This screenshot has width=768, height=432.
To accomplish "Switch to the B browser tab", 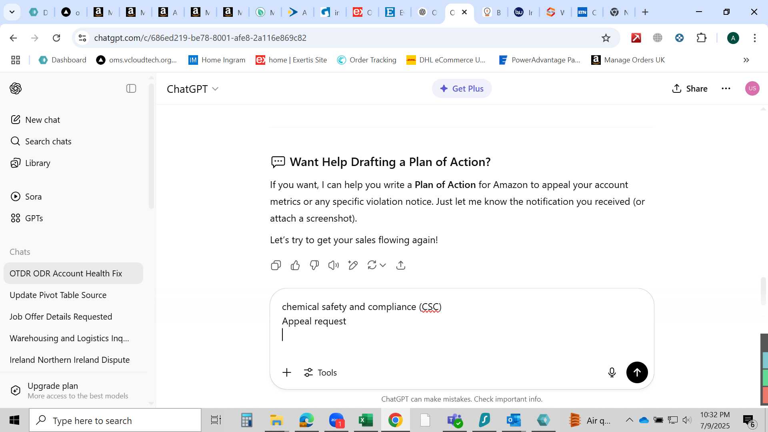I will pyautogui.click(x=492, y=12).
